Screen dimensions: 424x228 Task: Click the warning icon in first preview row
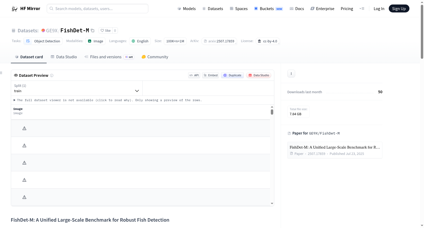(x=24, y=128)
